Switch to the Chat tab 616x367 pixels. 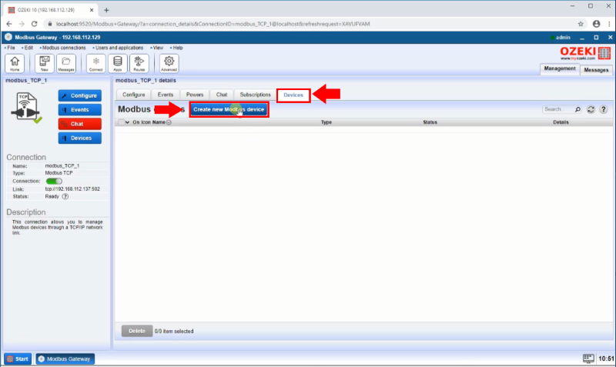(222, 95)
